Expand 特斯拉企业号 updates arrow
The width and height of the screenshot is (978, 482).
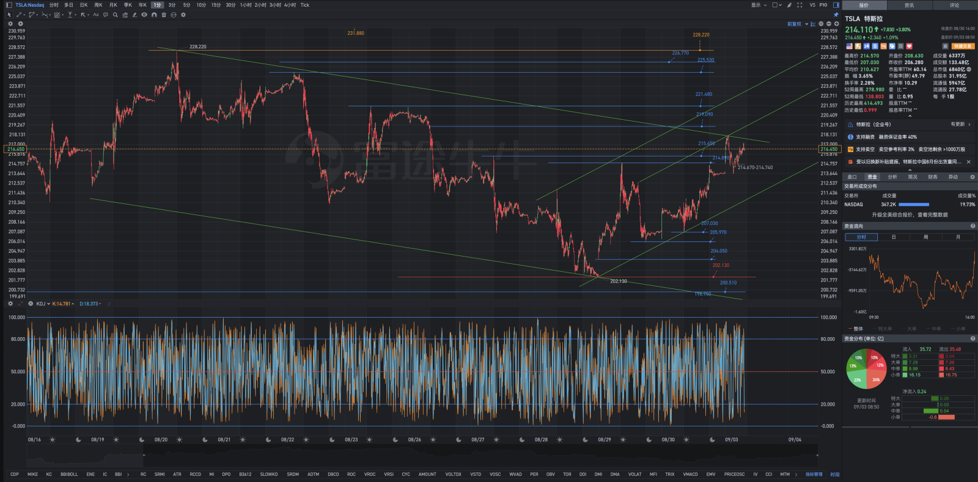[x=969, y=125]
